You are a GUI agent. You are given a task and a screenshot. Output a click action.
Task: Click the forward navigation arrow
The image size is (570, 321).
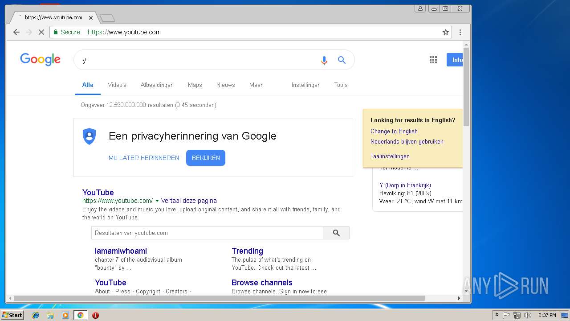pos(29,32)
